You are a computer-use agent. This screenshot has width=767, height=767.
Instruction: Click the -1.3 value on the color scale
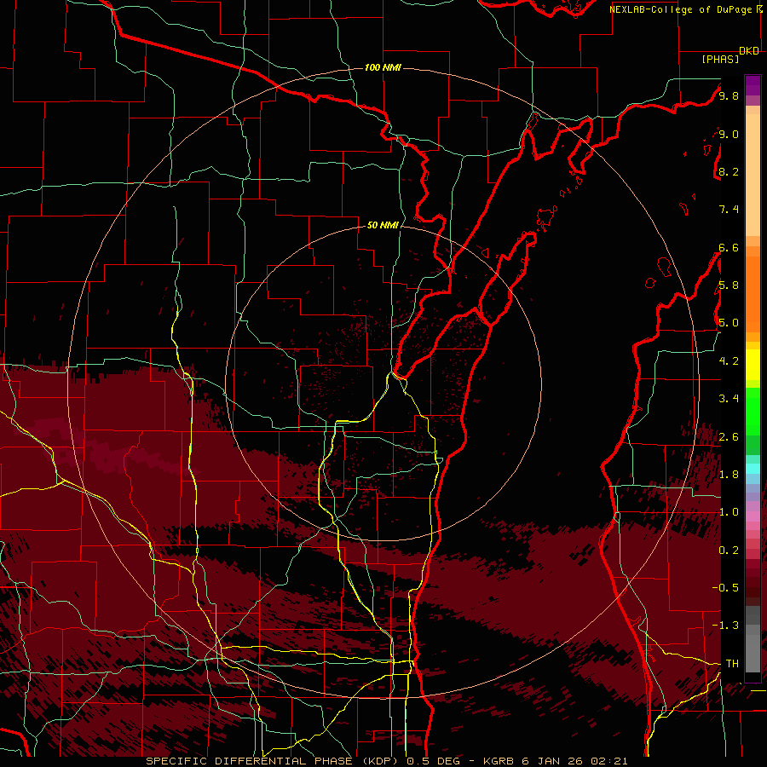tap(725, 626)
